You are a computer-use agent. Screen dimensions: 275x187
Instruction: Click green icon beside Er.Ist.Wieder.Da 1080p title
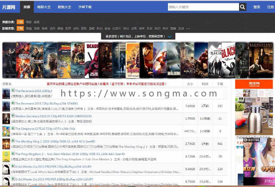pos(13,179)
